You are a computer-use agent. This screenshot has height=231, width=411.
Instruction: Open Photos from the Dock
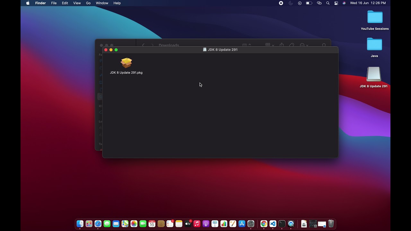[x=134, y=224]
